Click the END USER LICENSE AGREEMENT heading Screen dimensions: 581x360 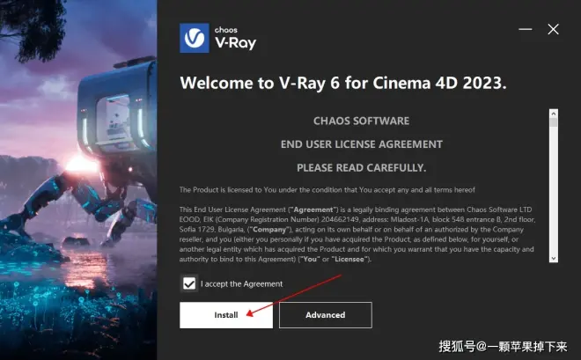click(x=361, y=144)
